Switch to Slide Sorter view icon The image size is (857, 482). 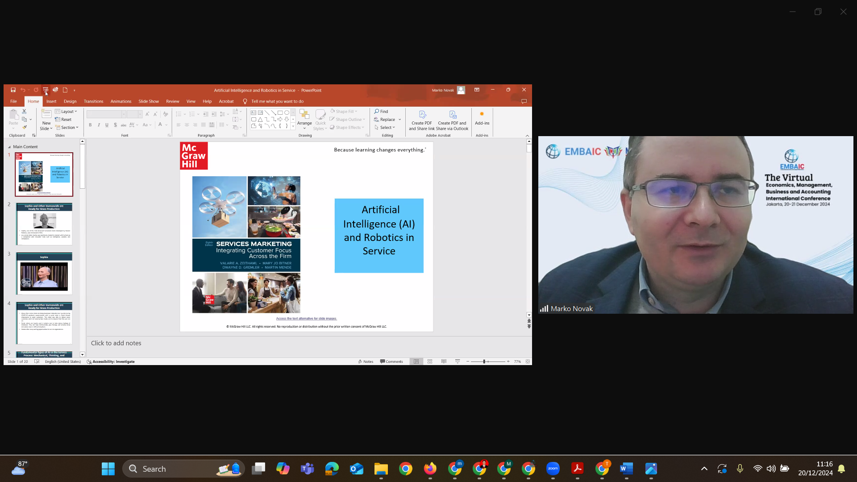(430, 361)
